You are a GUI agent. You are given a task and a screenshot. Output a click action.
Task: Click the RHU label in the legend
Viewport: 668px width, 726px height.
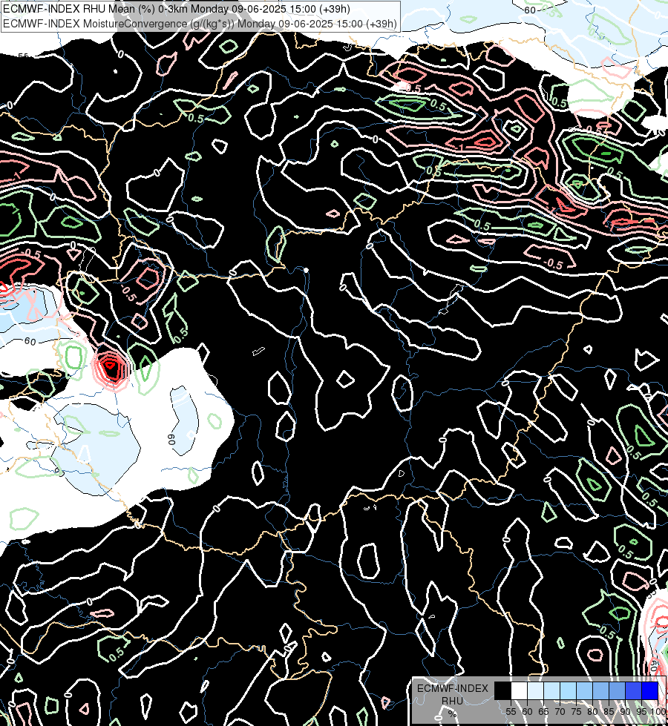[x=452, y=701]
